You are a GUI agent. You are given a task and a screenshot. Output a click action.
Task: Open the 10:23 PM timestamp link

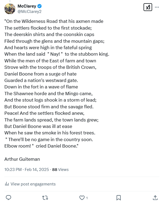(x=27, y=170)
